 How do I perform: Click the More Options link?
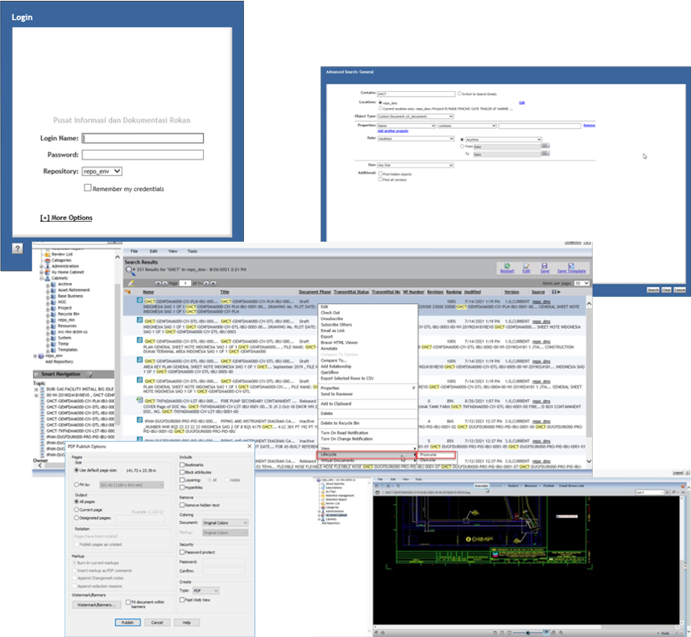pyautogui.click(x=66, y=218)
